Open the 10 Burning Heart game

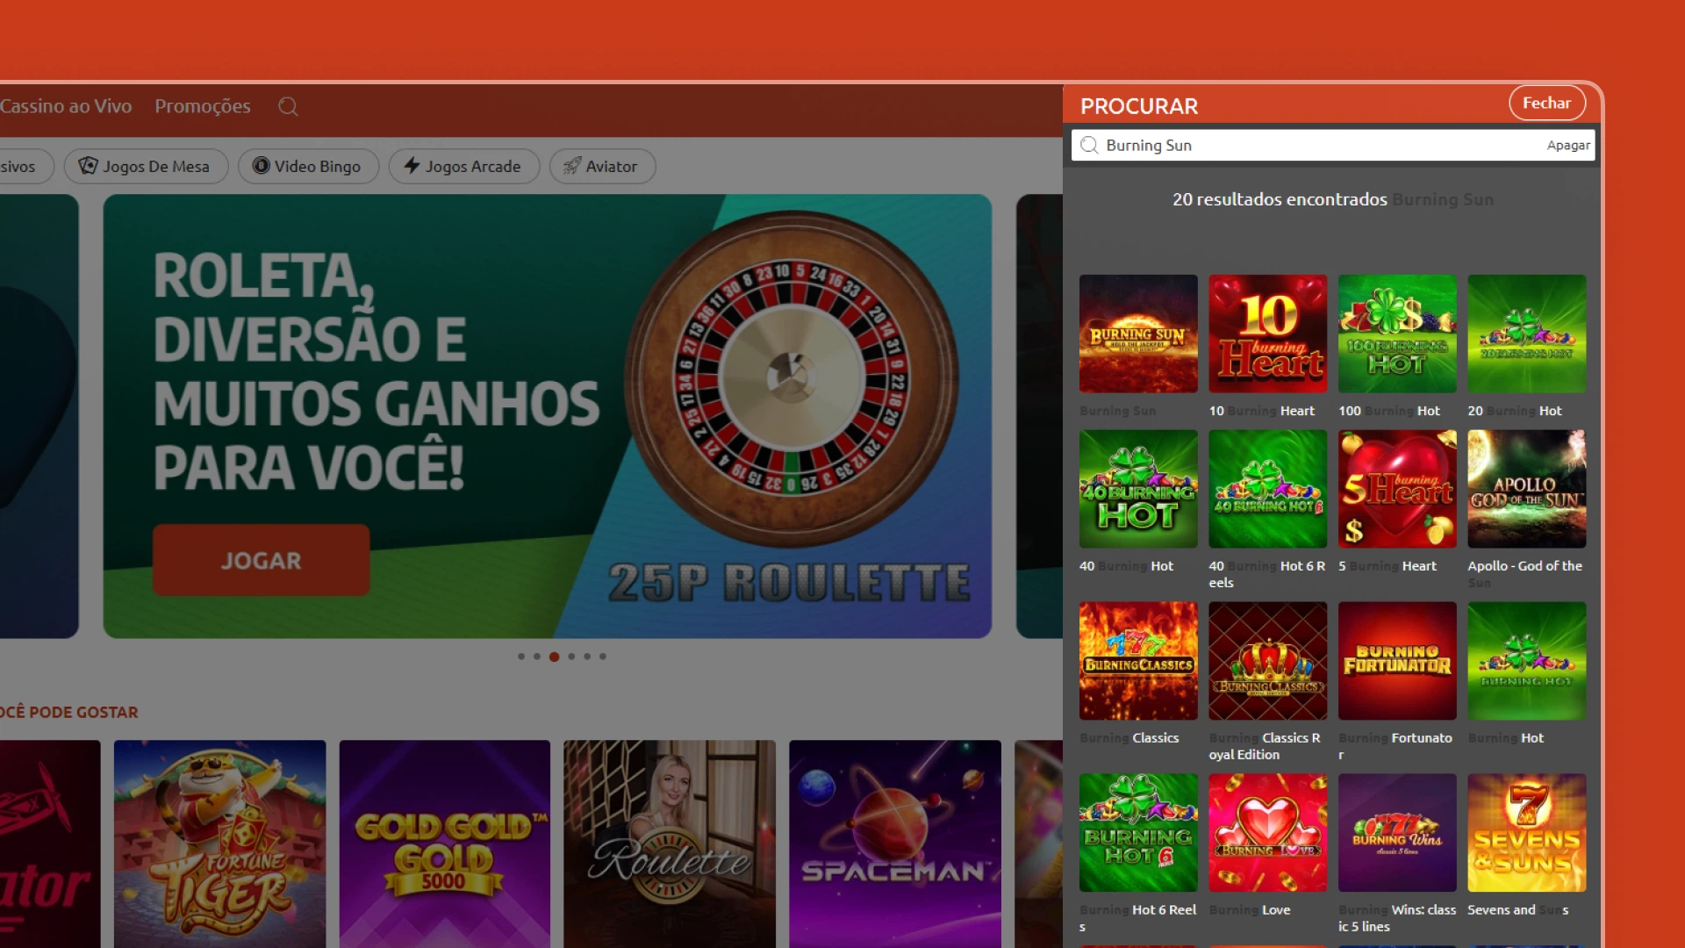(x=1267, y=334)
